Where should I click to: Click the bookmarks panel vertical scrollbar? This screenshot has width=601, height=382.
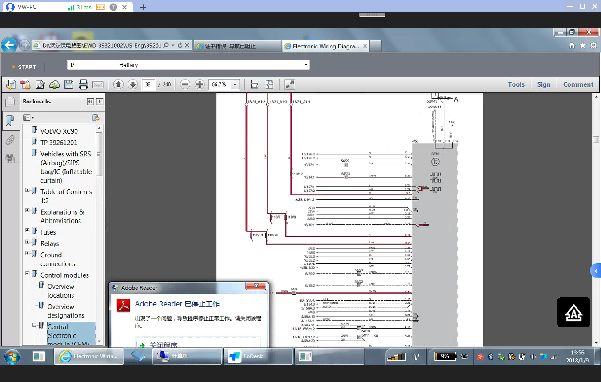coord(99,154)
